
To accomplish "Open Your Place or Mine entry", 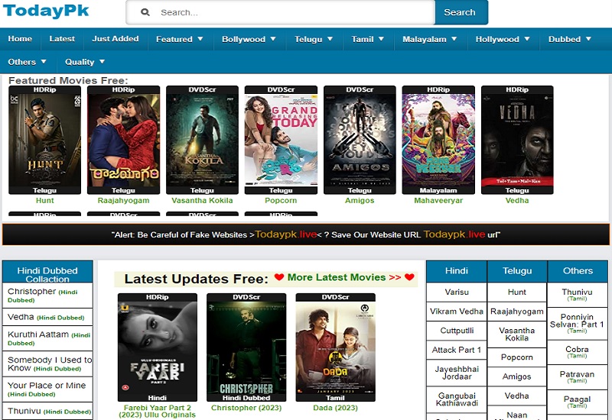I will click(x=47, y=389).
